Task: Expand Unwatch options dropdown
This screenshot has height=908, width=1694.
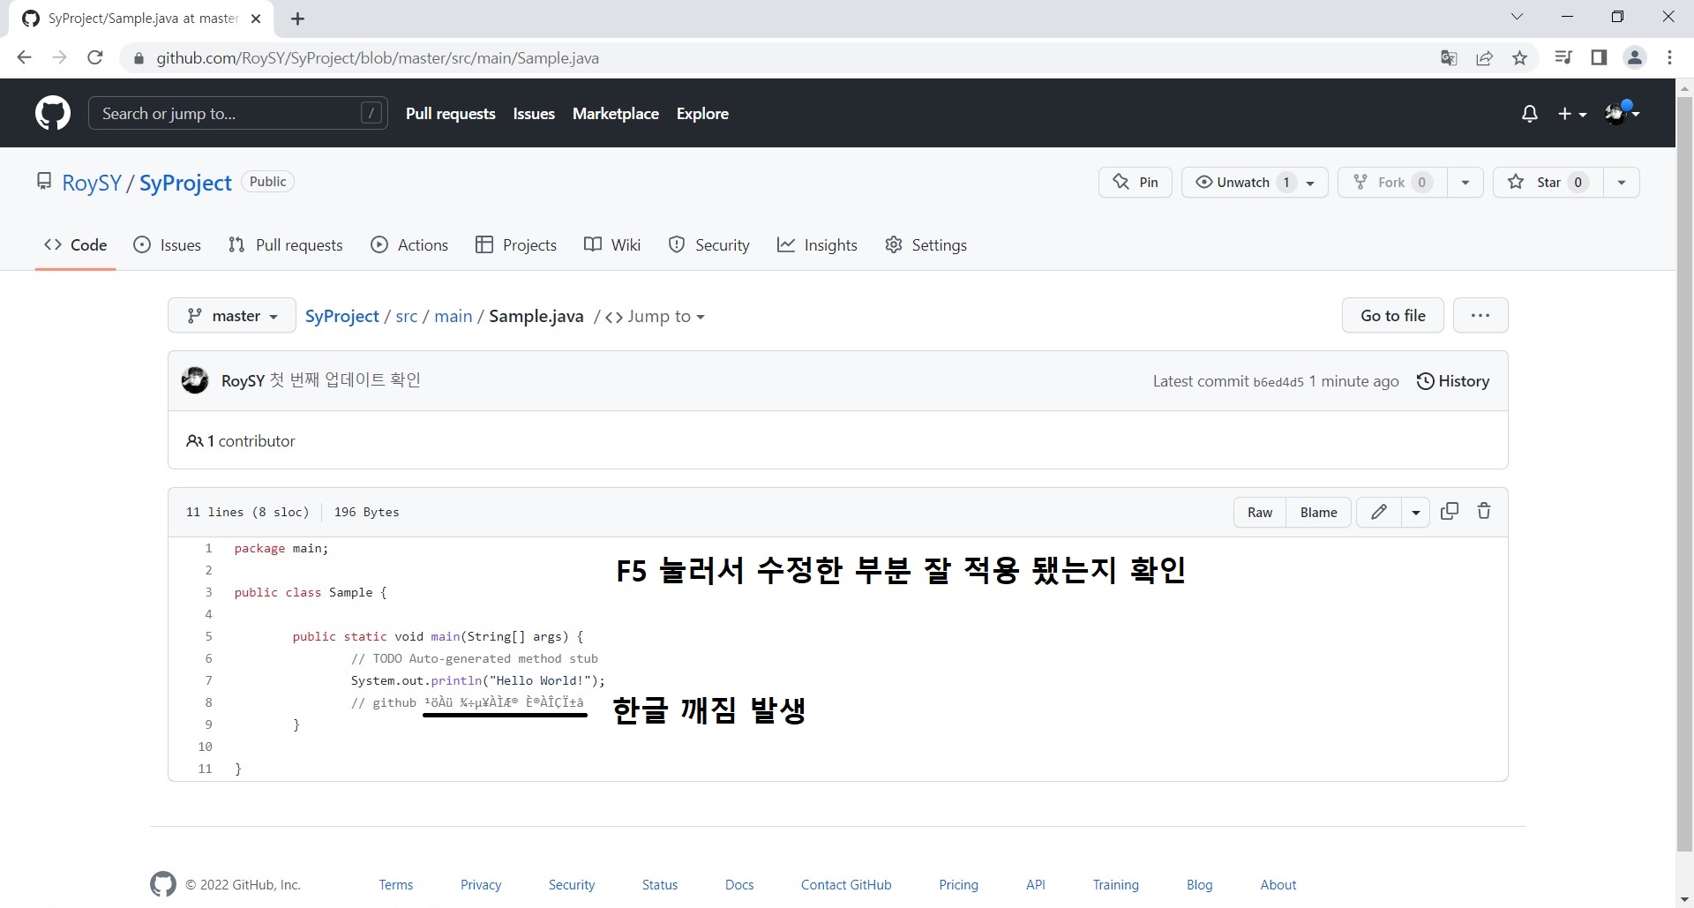Action: [x=1311, y=183]
